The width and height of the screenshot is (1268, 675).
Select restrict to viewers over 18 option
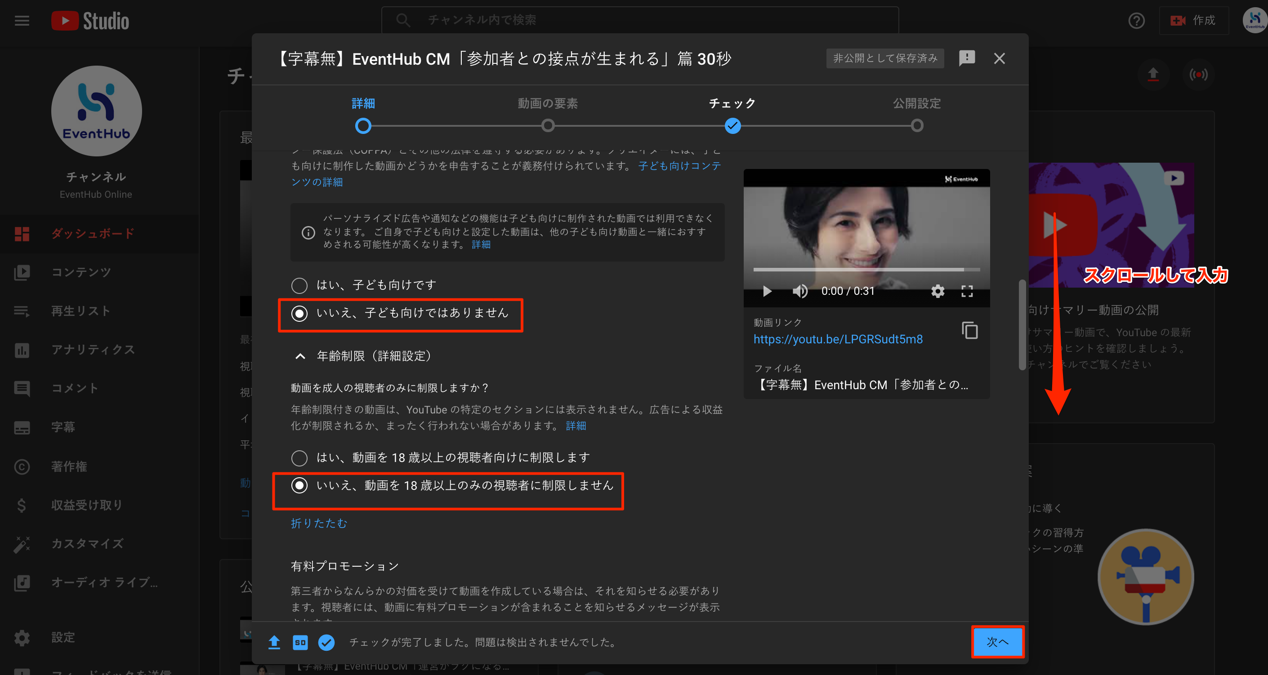click(299, 458)
